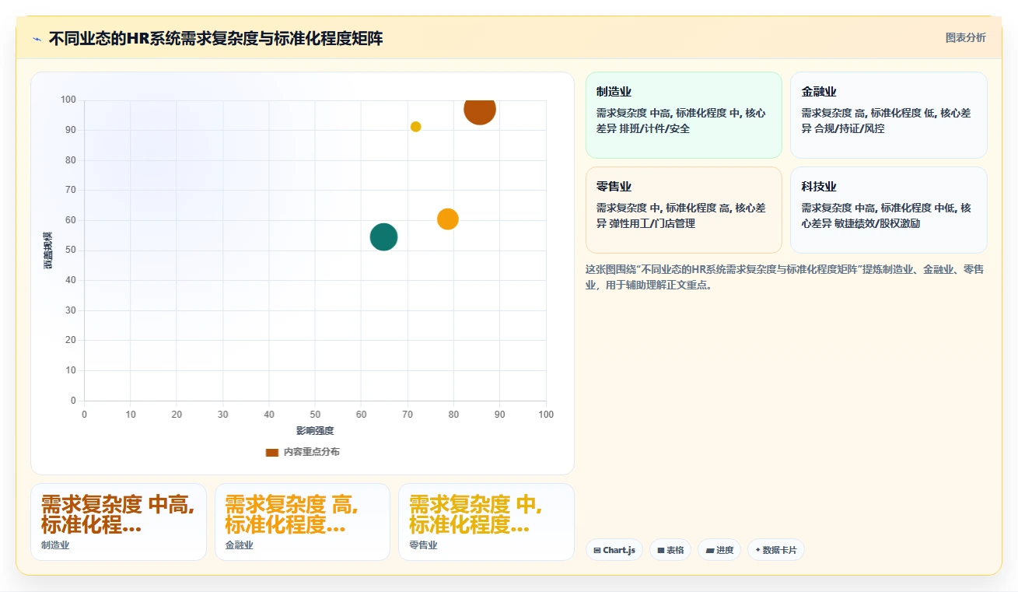Click the 覆盖规模 y-axis title

click(48, 250)
